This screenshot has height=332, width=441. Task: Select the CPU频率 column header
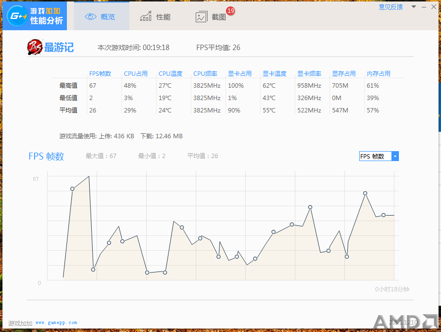point(205,74)
